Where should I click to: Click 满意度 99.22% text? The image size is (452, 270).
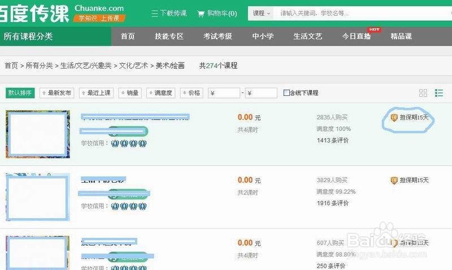[x=336, y=192]
